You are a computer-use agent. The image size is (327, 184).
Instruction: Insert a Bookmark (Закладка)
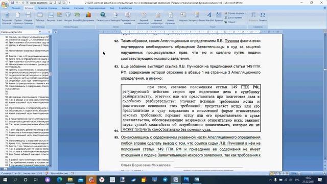pyautogui.click(x=115, y=17)
